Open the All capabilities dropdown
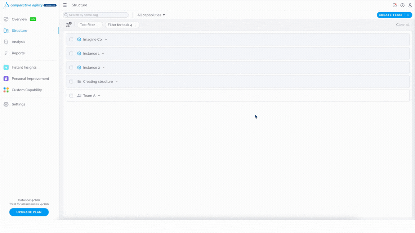This screenshot has width=415, height=233. click(x=151, y=15)
